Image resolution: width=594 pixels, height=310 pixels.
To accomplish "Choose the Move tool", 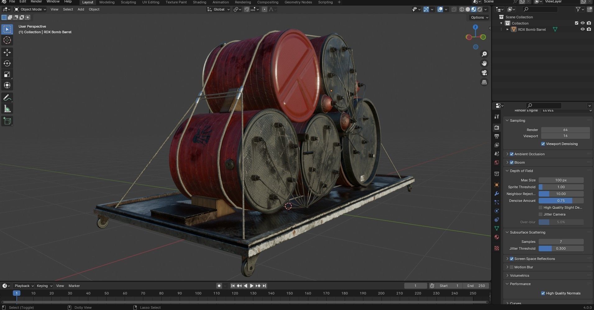I will click(7, 52).
